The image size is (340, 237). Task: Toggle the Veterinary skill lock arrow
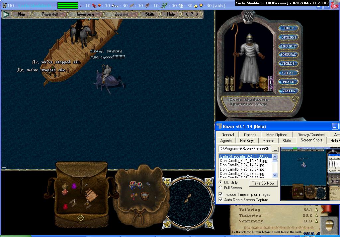[316, 221]
